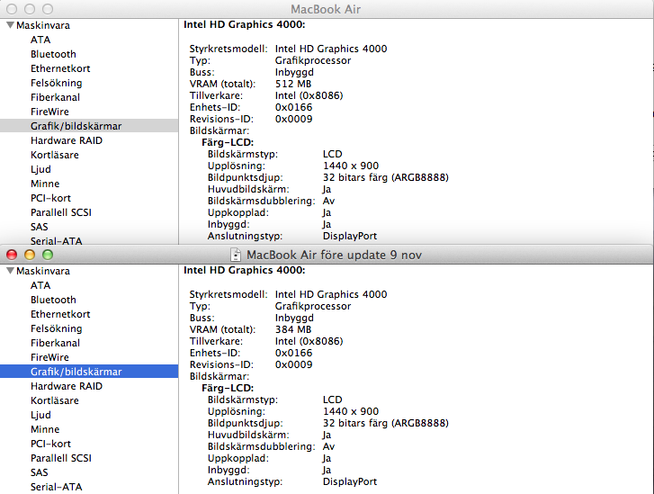The height and width of the screenshot is (494, 654).
Task: Click 'DisplayPort' value in upper window
Action: click(350, 236)
